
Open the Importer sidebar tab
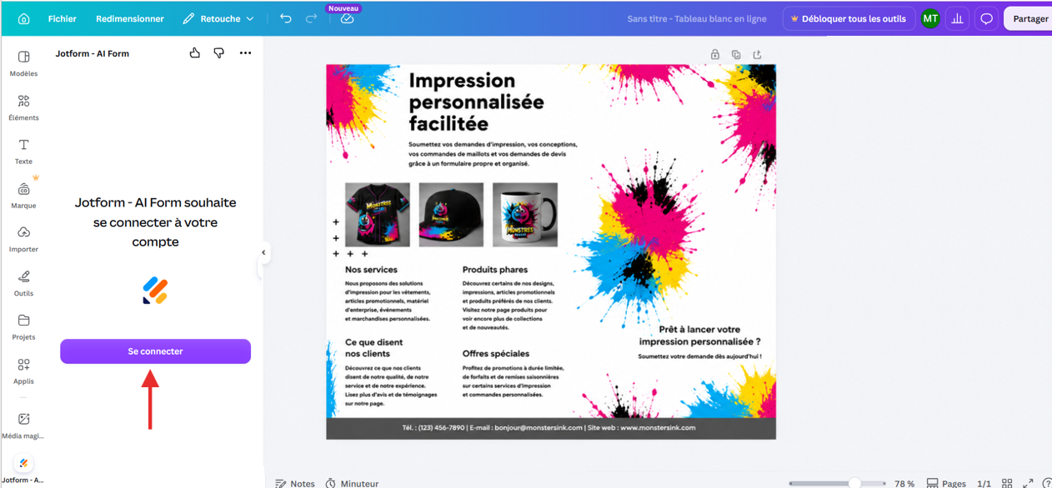[x=23, y=239]
